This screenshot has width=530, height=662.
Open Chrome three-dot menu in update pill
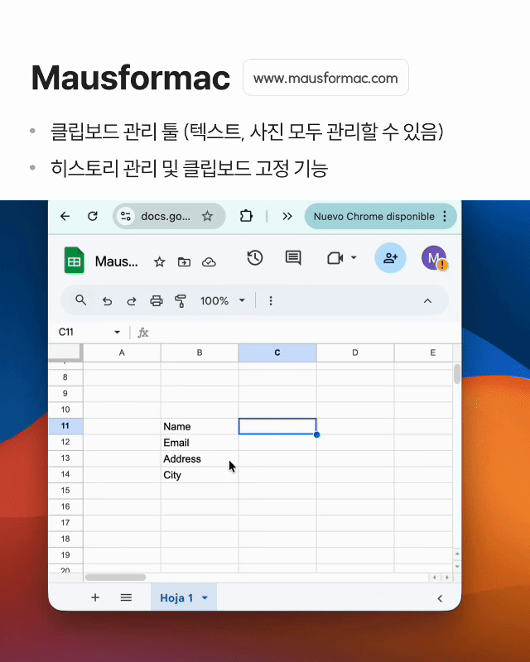(x=445, y=217)
